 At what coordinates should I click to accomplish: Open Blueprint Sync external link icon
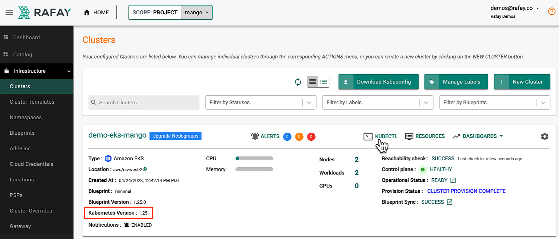[450, 202]
